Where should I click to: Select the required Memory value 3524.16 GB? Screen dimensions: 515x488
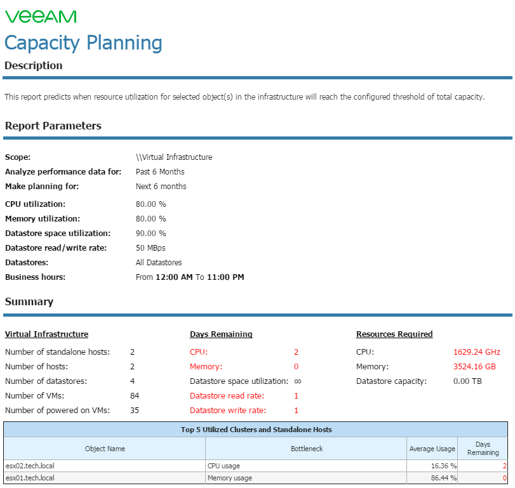point(474,367)
